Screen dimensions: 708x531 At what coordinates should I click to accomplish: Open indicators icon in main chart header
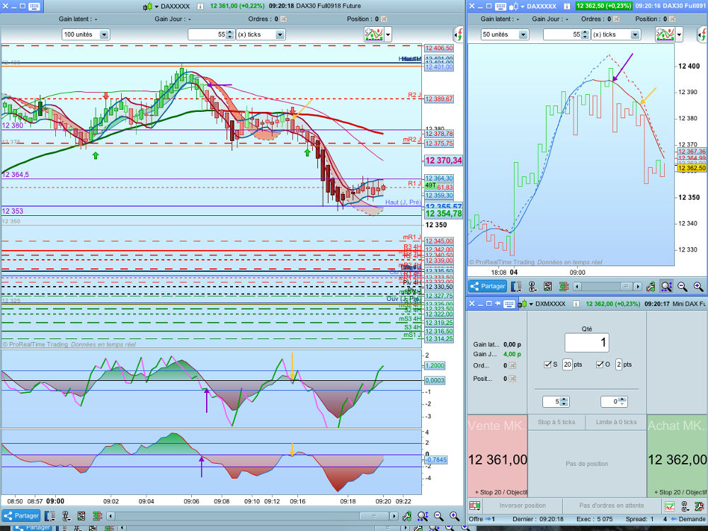pos(374,34)
